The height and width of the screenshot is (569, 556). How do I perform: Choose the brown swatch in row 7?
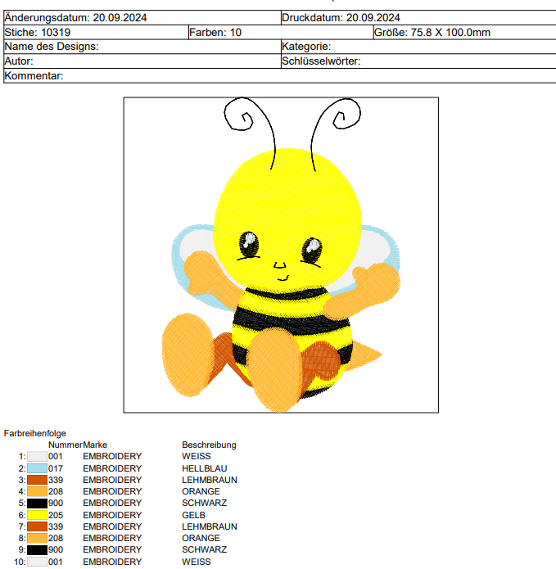click(x=38, y=527)
